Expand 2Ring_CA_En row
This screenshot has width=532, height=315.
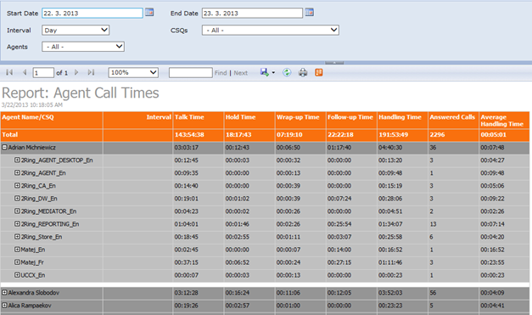tap(17, 186)
